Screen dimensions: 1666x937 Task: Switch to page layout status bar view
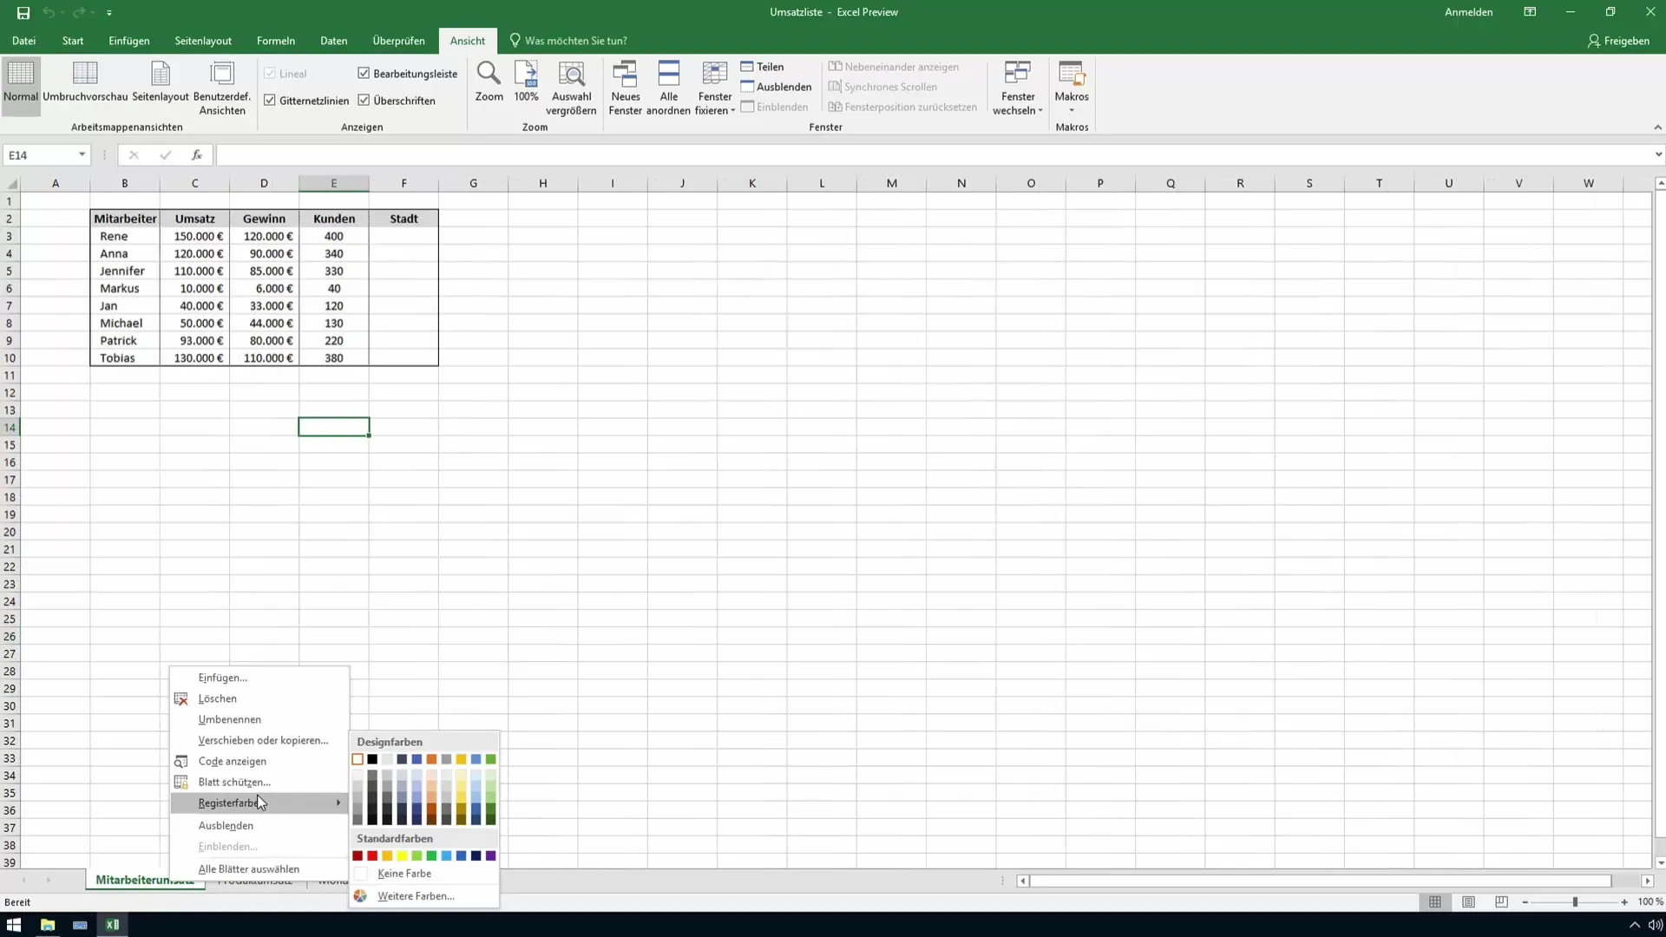(x=1468, y=902)
